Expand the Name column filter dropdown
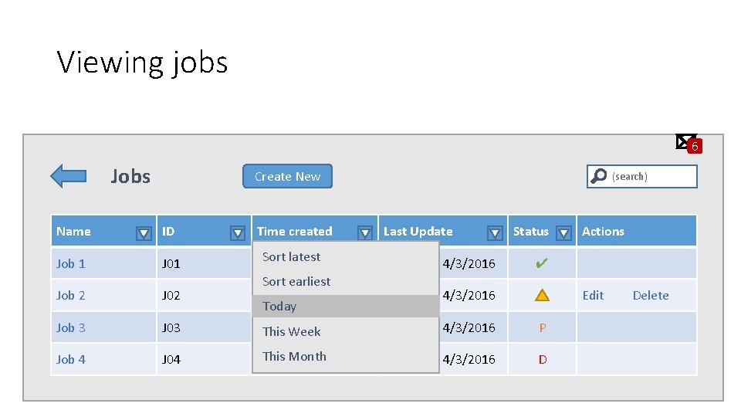741x417 pixels. point(144,232)
